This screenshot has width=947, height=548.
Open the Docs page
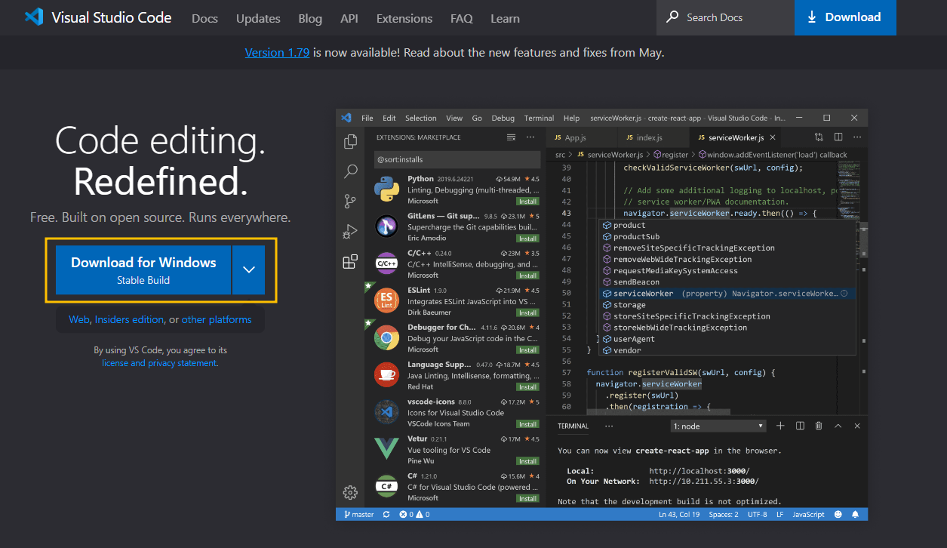coord(204,18)
